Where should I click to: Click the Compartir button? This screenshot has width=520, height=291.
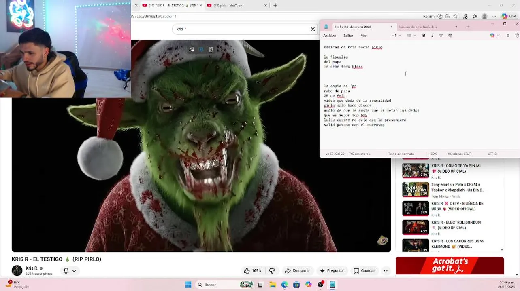pos(297,271)
